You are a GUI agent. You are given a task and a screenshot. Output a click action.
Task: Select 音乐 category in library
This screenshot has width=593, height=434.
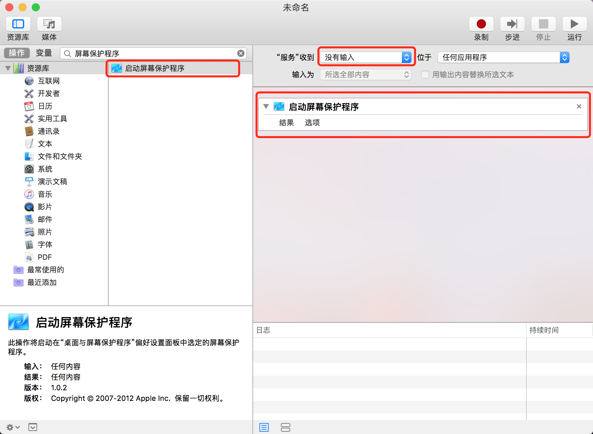(x=45, y=194)
